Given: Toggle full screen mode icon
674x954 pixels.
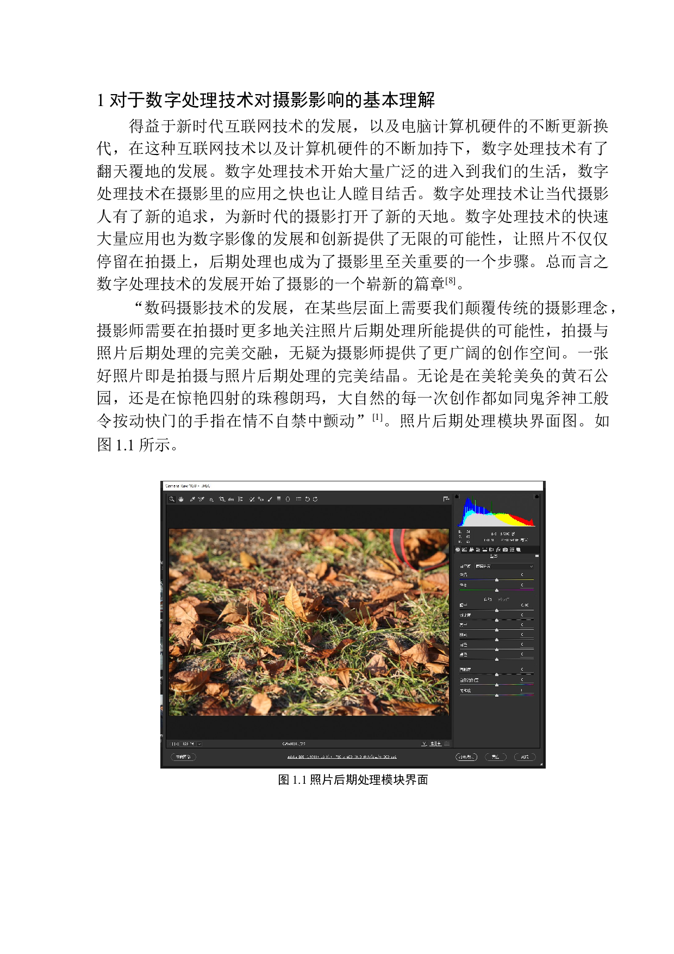Looking at the screenshot, I should 446,499.
